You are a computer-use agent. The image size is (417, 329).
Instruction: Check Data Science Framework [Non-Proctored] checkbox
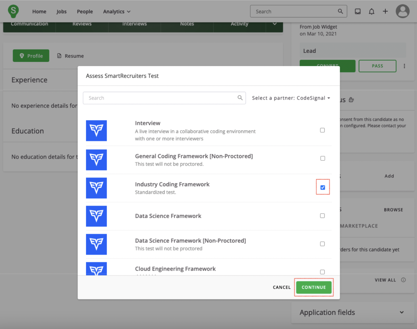(322, 244)
